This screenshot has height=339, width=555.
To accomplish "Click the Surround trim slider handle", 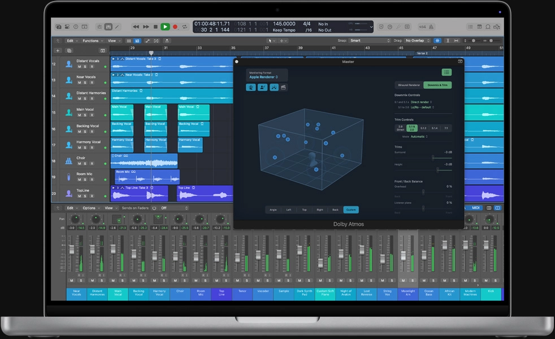I will click(433, 157).
